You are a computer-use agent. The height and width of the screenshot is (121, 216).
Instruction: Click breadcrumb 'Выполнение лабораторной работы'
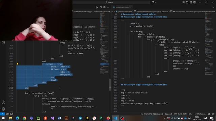pyautogui.click(x=152, y=11)
